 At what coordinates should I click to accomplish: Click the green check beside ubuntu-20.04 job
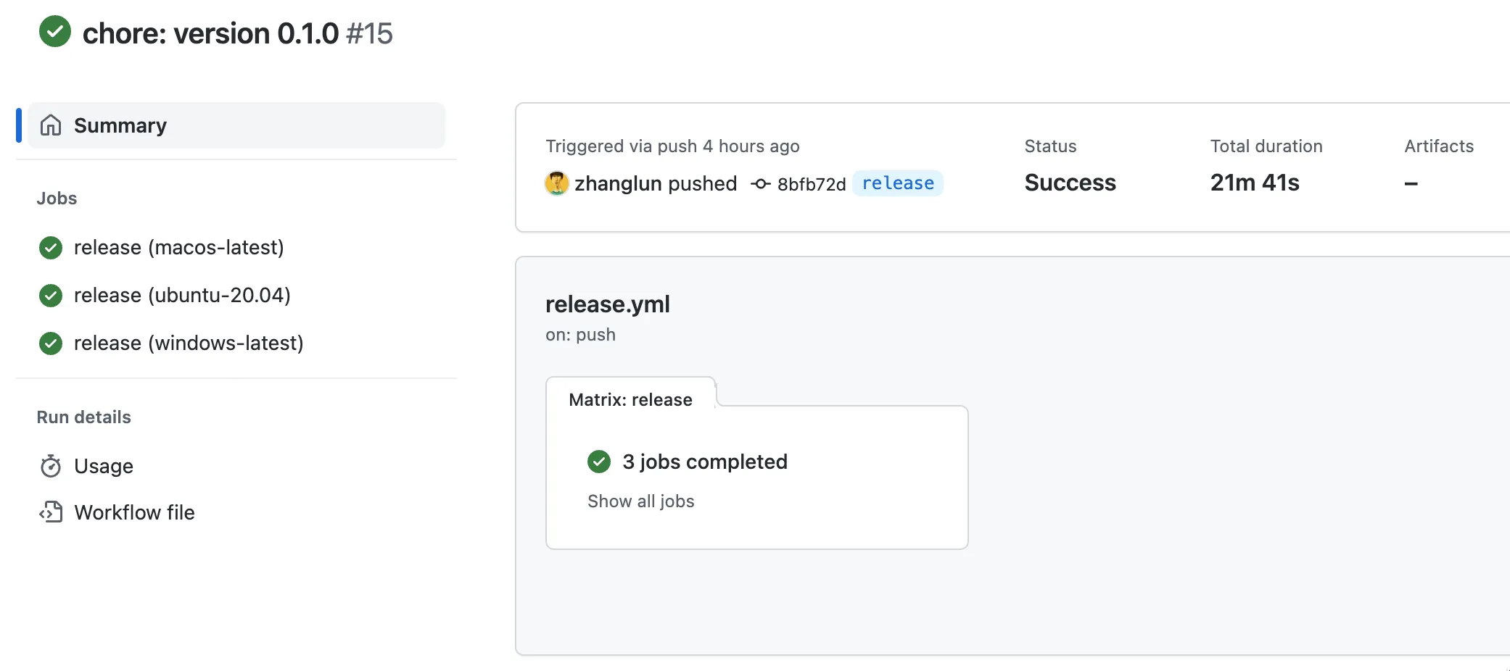coord(51,296)
